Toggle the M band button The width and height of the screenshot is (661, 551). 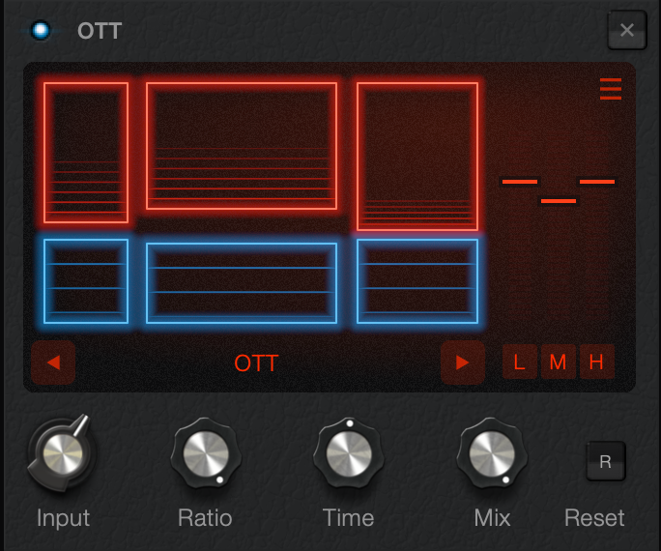(x=559, y=362)
